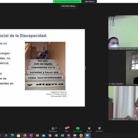The height and width of the screenshot is (138, 138).
Task: Select the video tile of the top participant
Action: (123, 32)
